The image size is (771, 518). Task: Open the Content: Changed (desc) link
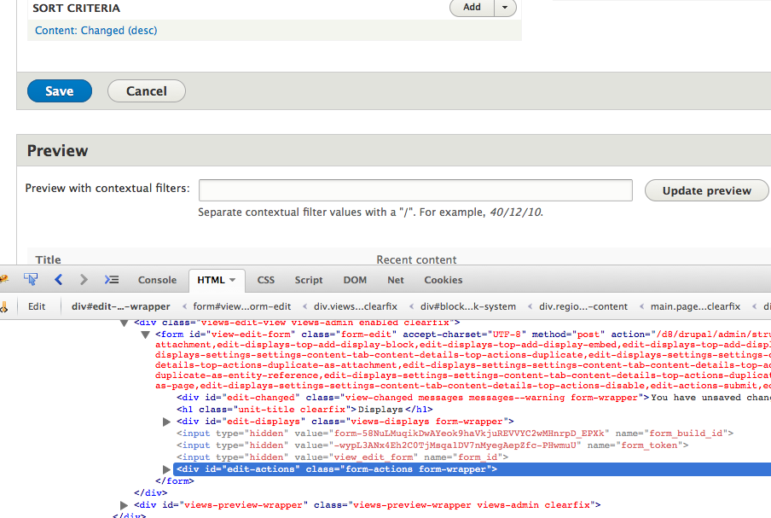tap(96, 31)
